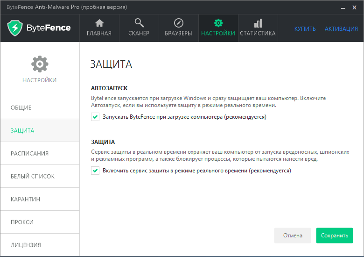Screen dimensions: 364x257
Task: Click the Автозапуск heading text
Action: coord(109,88)
